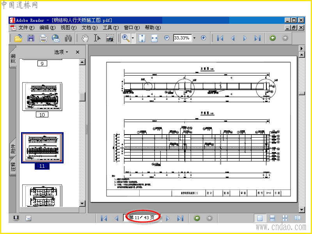Click the Open file folder icon
This screenshot has height=234, width=312.
(18, 38)
